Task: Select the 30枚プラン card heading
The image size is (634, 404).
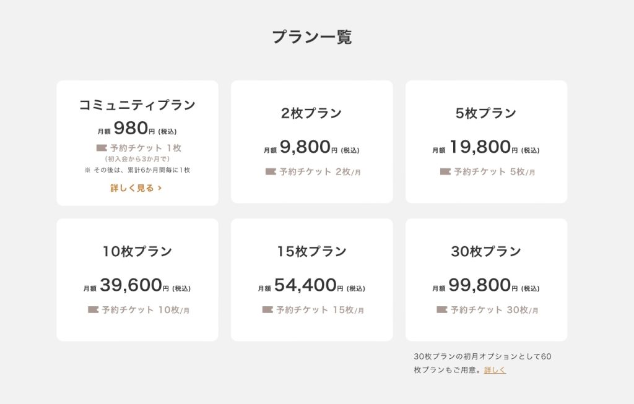Action: [486, 251]
